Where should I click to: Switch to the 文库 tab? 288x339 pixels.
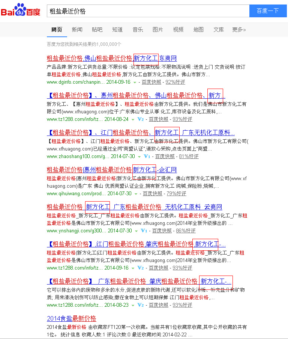(219, 30)
